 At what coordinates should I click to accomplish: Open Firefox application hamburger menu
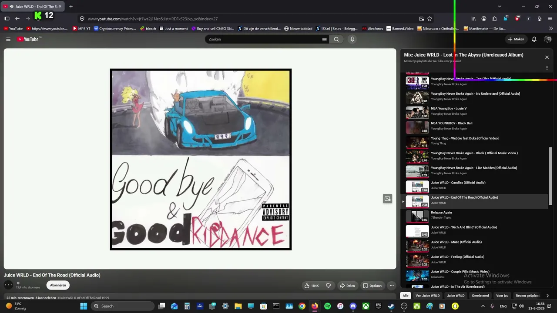click(x=550, y=19)
